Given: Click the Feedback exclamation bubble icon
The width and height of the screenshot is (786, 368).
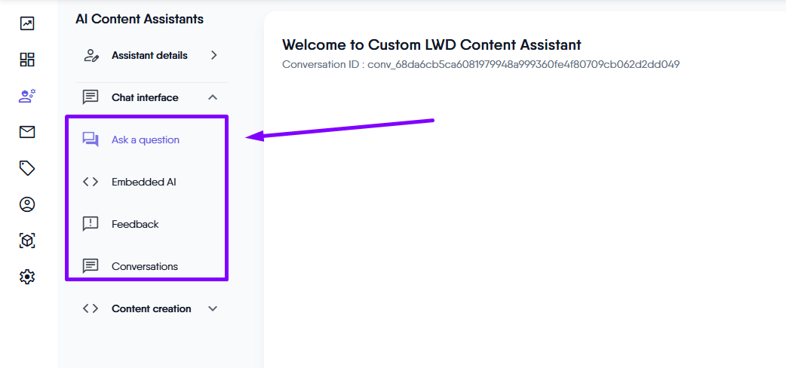Looking at the screenshot, I should pos(91,224).
